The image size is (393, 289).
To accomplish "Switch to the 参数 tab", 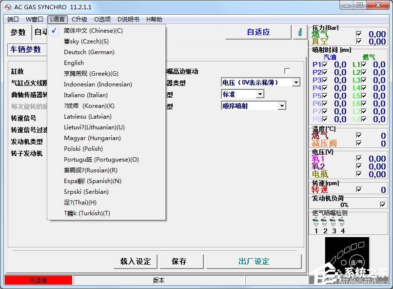I will [18, 32].
